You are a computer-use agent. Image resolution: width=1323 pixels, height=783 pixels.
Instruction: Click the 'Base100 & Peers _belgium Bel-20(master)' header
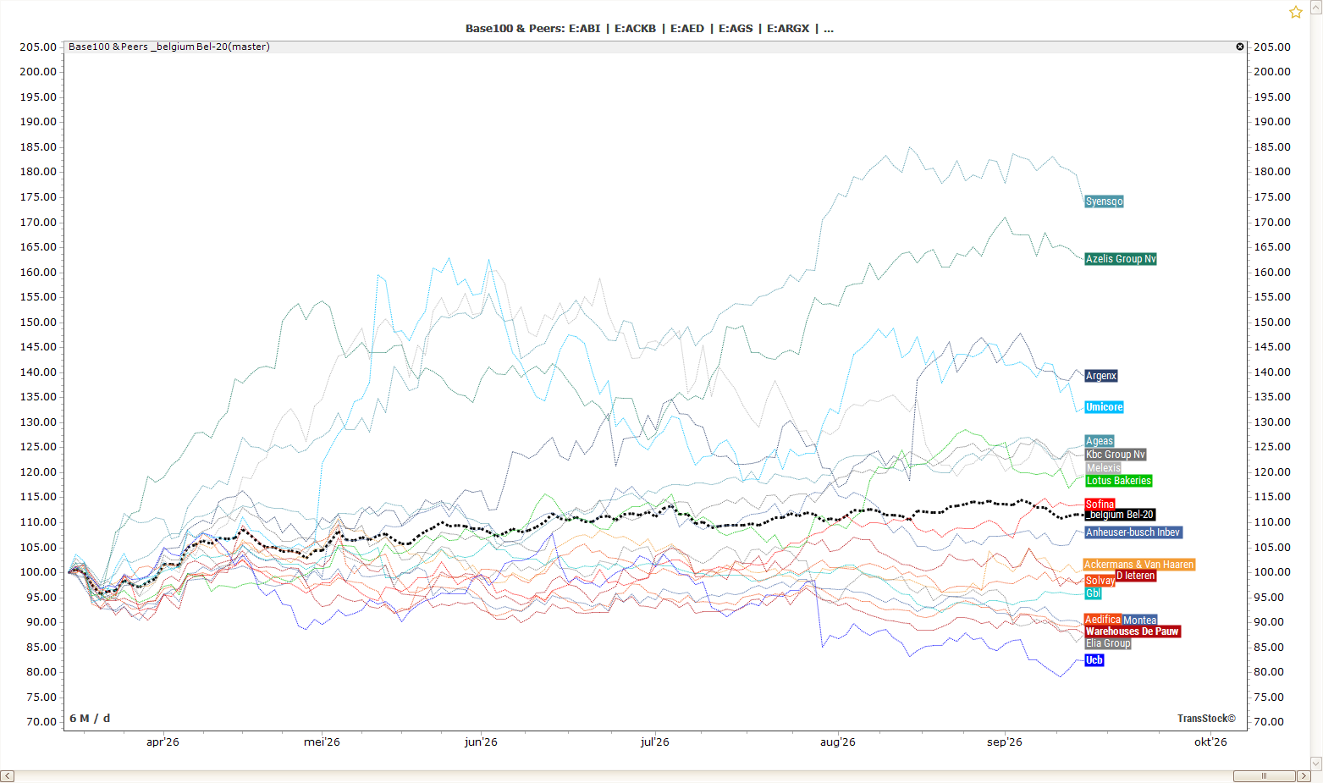pos(169,47)
